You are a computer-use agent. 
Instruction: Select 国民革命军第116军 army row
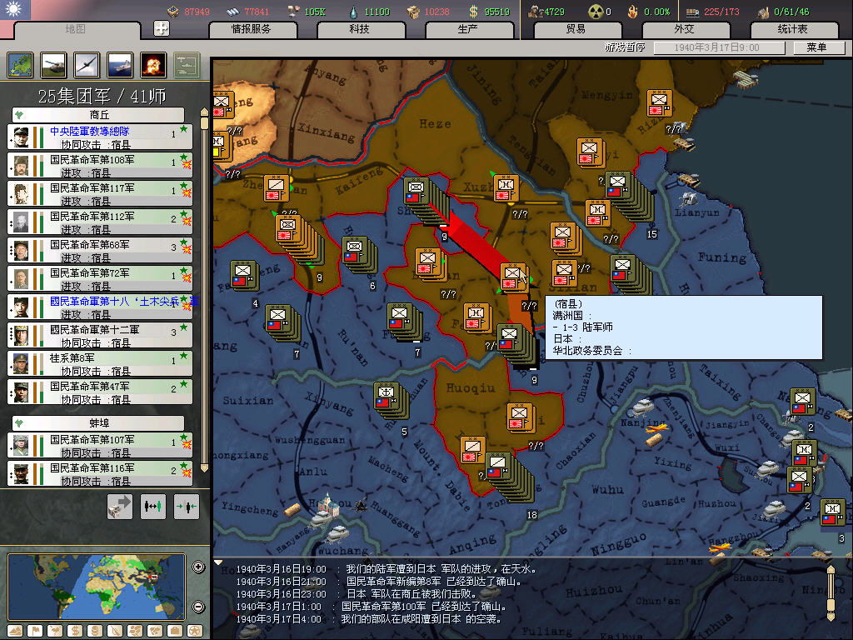[100, 473]
